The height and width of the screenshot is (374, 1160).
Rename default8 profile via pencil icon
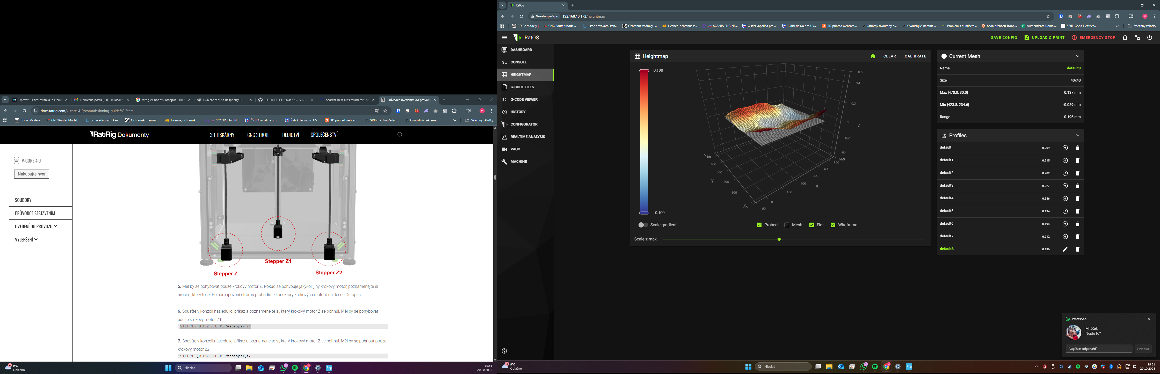1065,249
